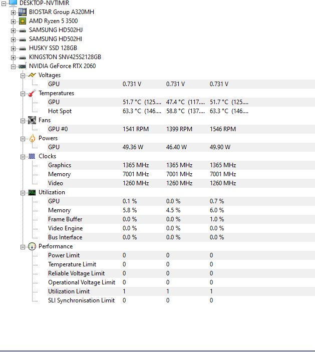Collapse the Fans section
Image resolution: width=315 pixels, height=352 pixels.
23,121
